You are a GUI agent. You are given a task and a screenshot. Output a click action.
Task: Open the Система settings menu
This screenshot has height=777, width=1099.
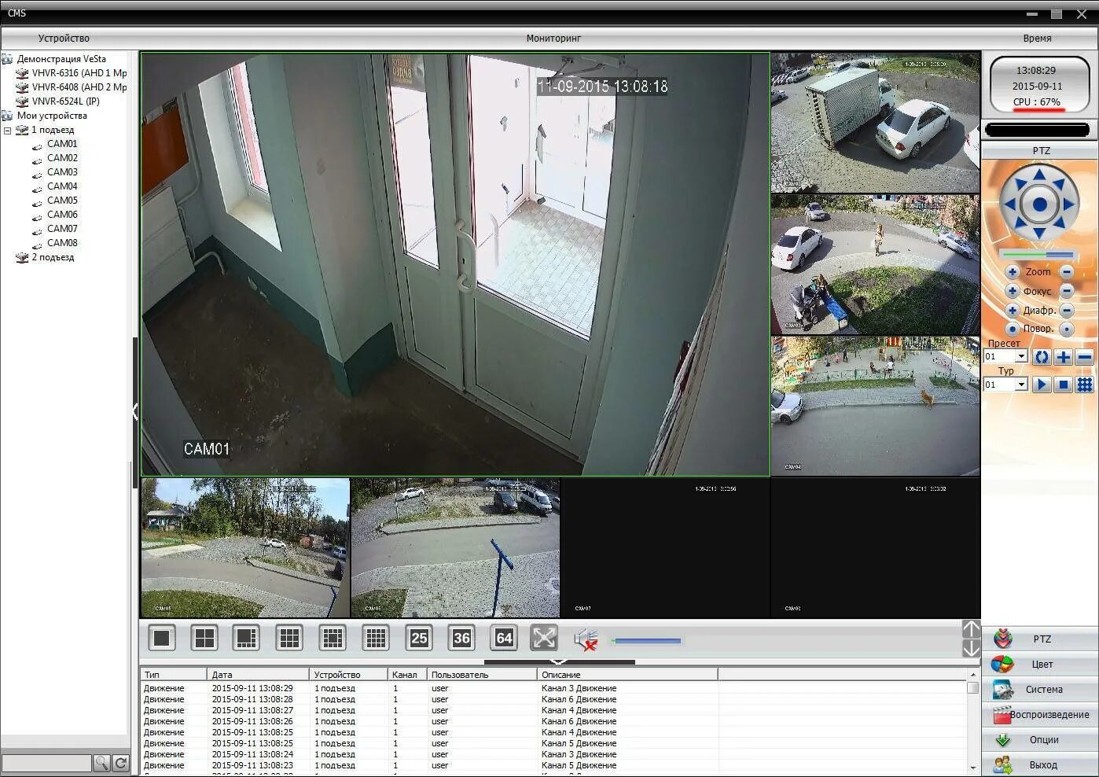(1040, 690)
